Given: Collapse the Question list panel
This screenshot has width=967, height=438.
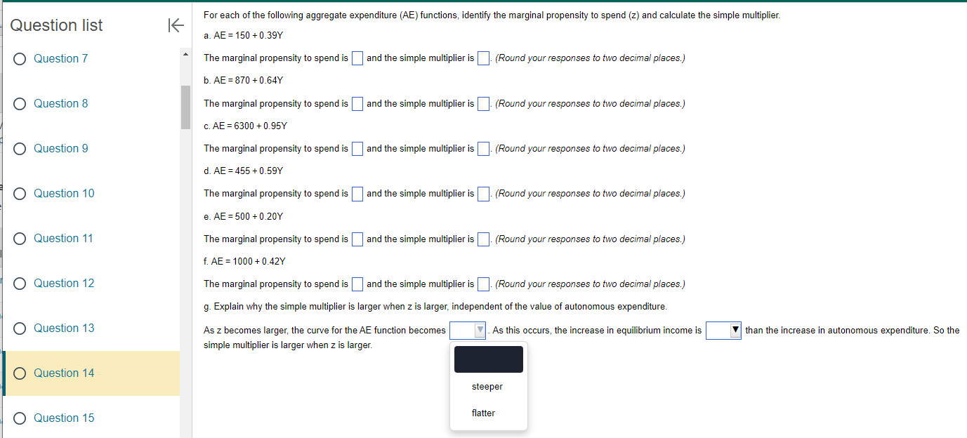Looking at the screenshot, I should 176,25.
